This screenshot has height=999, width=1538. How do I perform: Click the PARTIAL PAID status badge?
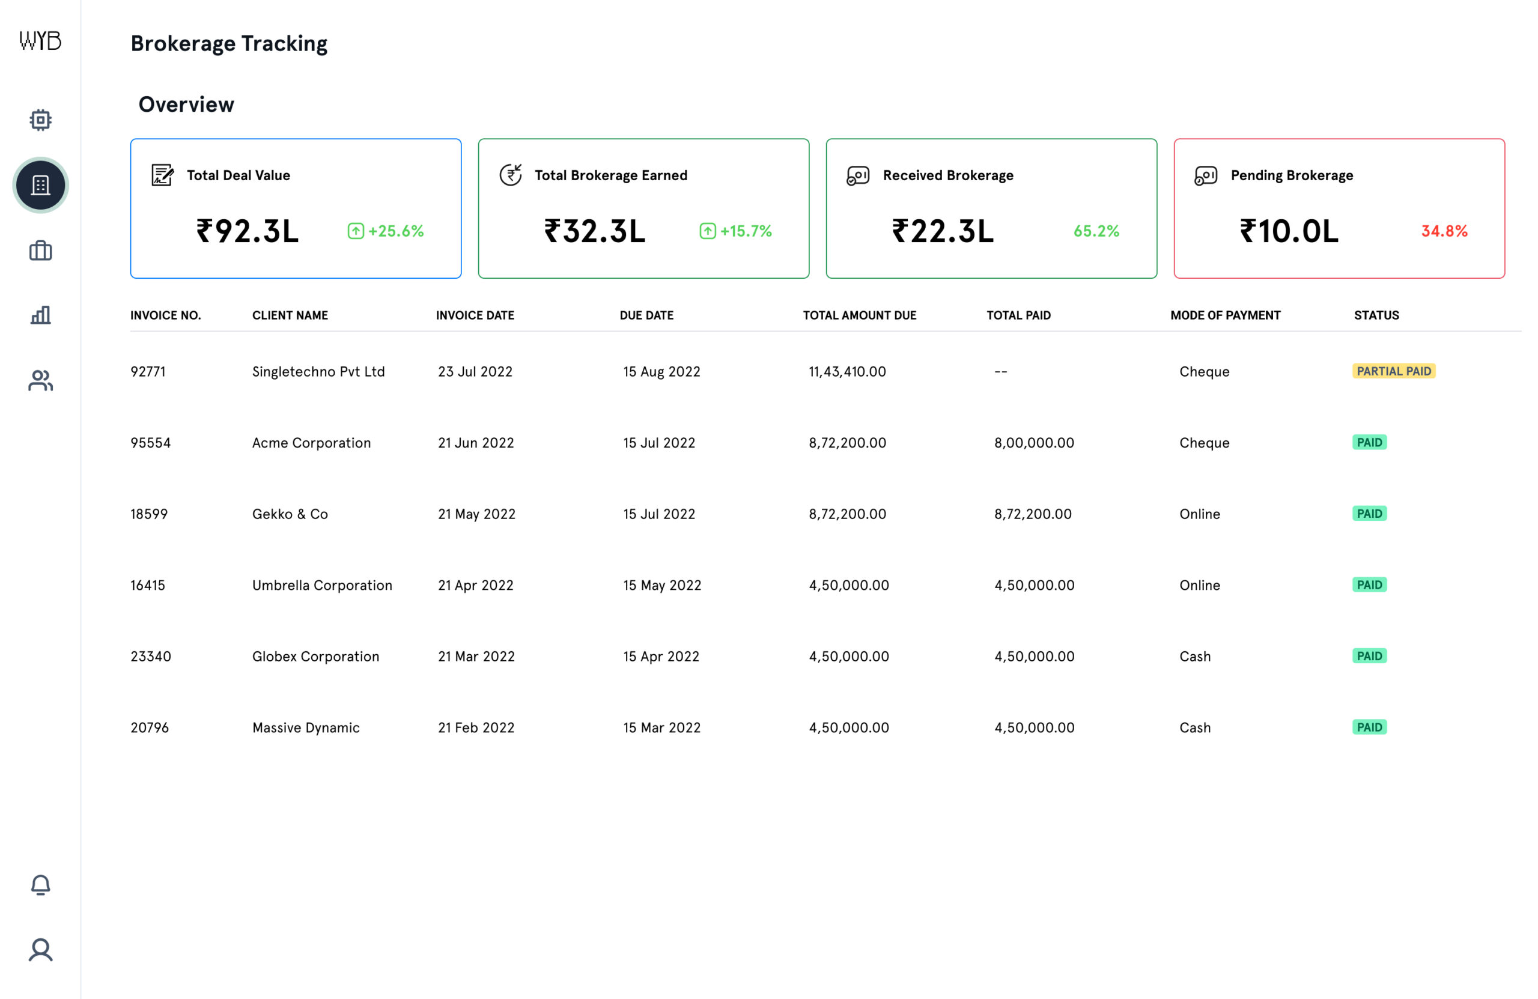[1393, 372]
